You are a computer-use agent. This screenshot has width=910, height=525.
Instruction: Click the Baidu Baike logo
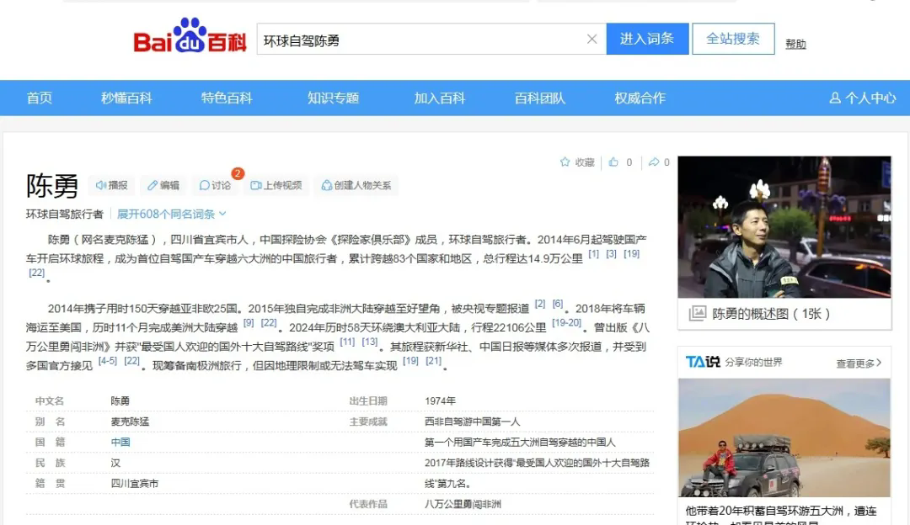pyautogui.click(x=190, y=40)
